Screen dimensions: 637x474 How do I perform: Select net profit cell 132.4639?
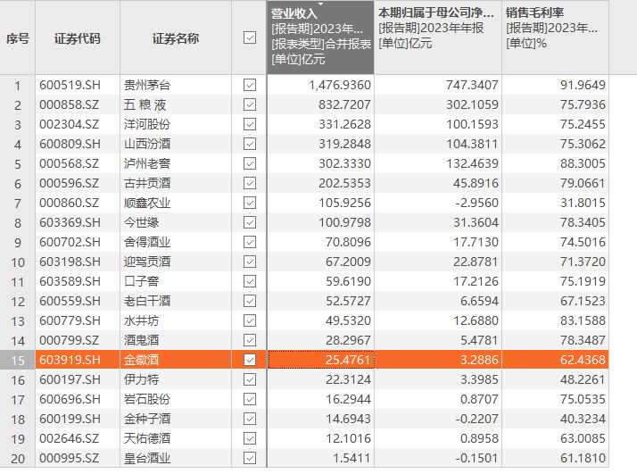pos(438,163)
